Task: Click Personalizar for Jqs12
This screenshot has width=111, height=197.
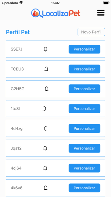Action: click(x=84, y=148)
